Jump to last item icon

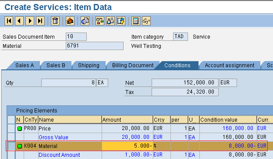[x=40, y=21]
